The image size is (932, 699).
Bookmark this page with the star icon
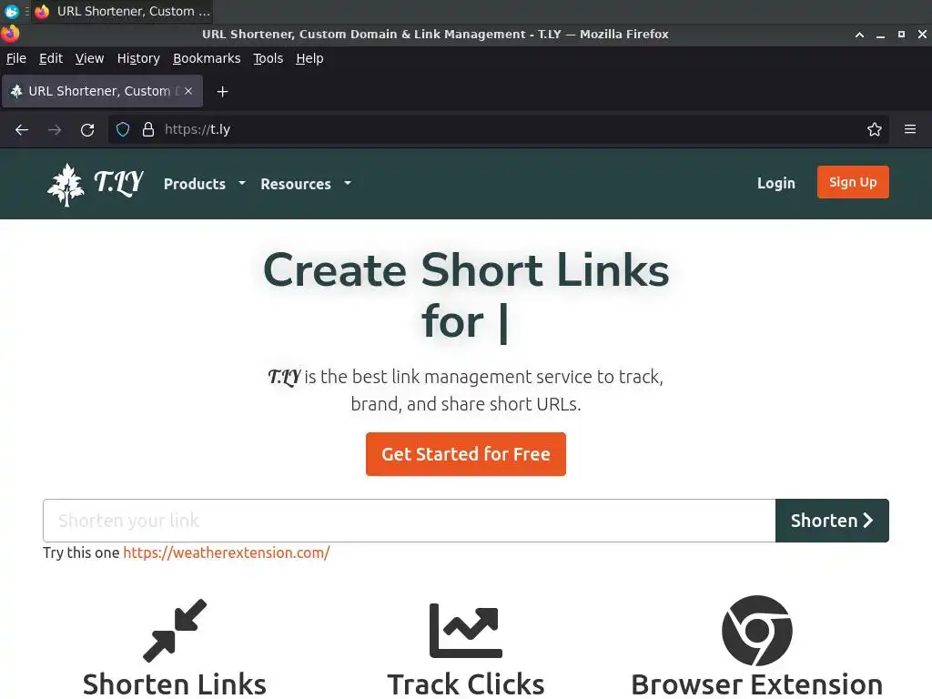875,129
